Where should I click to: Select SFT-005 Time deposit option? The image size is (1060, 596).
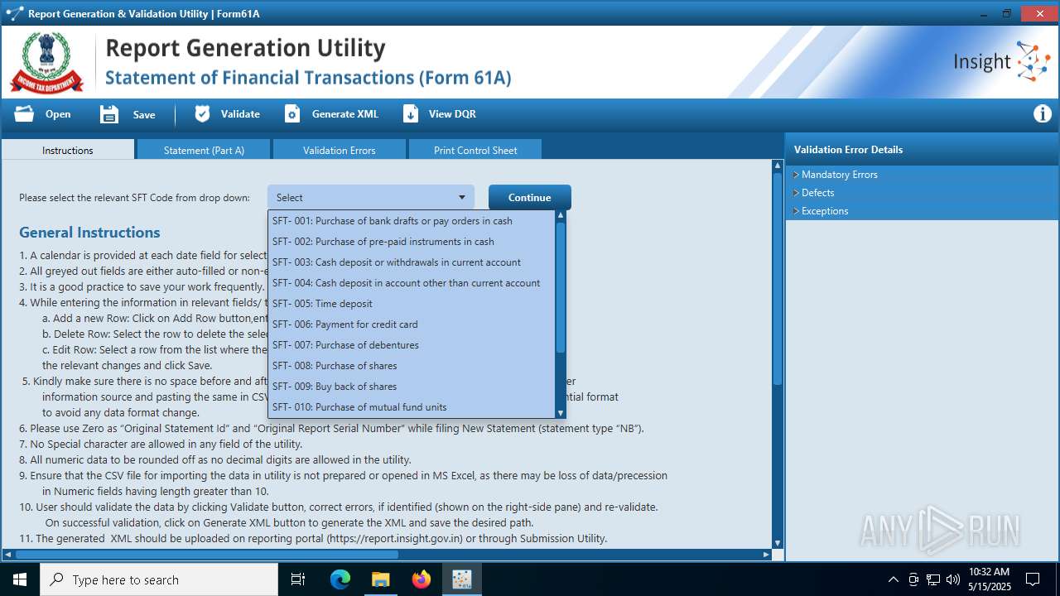[x=412, y=304]
